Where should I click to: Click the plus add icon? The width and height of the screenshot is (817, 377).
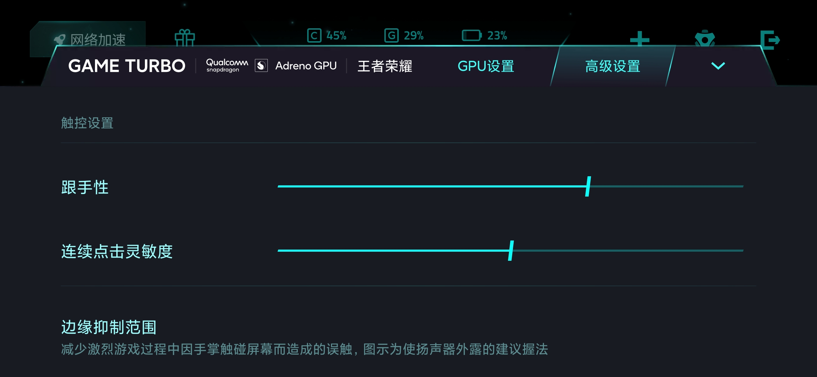coord(640,39)
